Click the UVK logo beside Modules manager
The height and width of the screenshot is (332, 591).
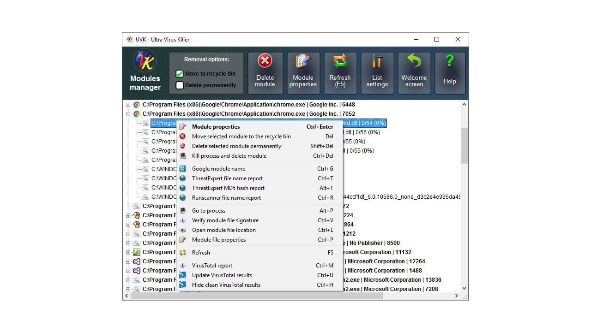coord(145,60)
